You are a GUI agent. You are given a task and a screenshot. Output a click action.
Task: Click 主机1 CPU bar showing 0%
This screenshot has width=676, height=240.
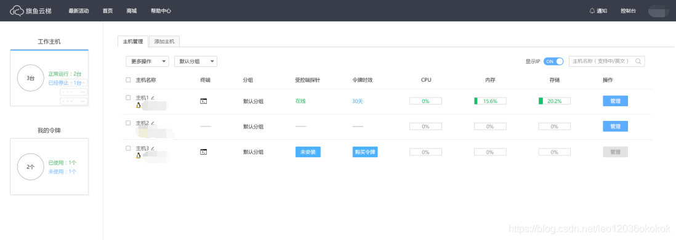425,101
